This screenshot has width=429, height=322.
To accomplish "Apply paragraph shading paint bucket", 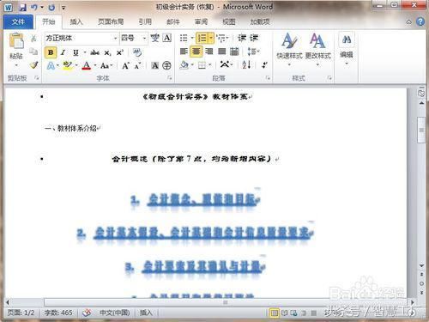I will pyautogui.click(x=184, y=65).
